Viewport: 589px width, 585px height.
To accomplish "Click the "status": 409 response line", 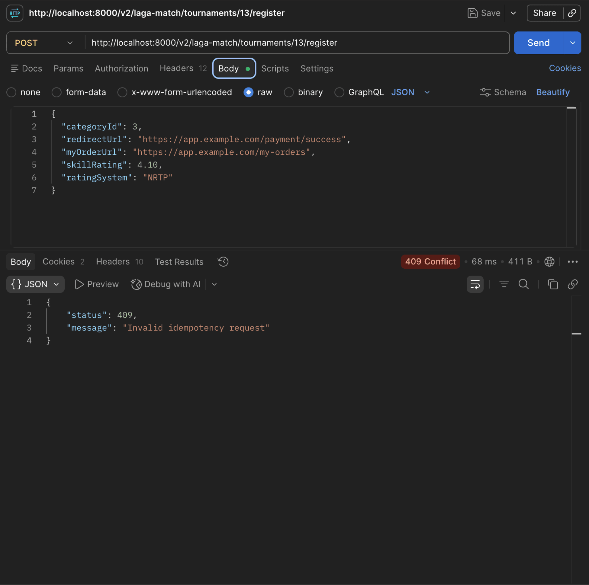I will pyautogui.click(x=102, y=315).
